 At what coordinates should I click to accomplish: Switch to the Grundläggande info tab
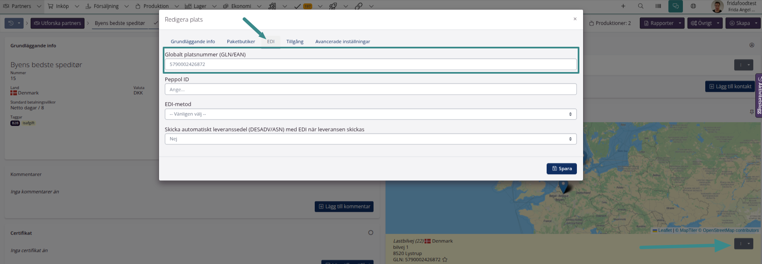[x=193, y=41]
